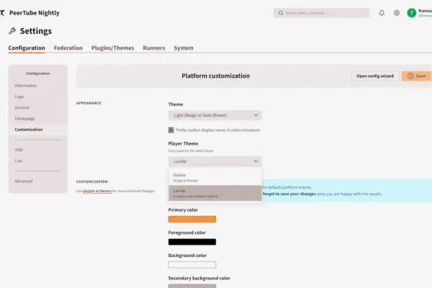Open the framasoft user avatar menu

(412, 13)
